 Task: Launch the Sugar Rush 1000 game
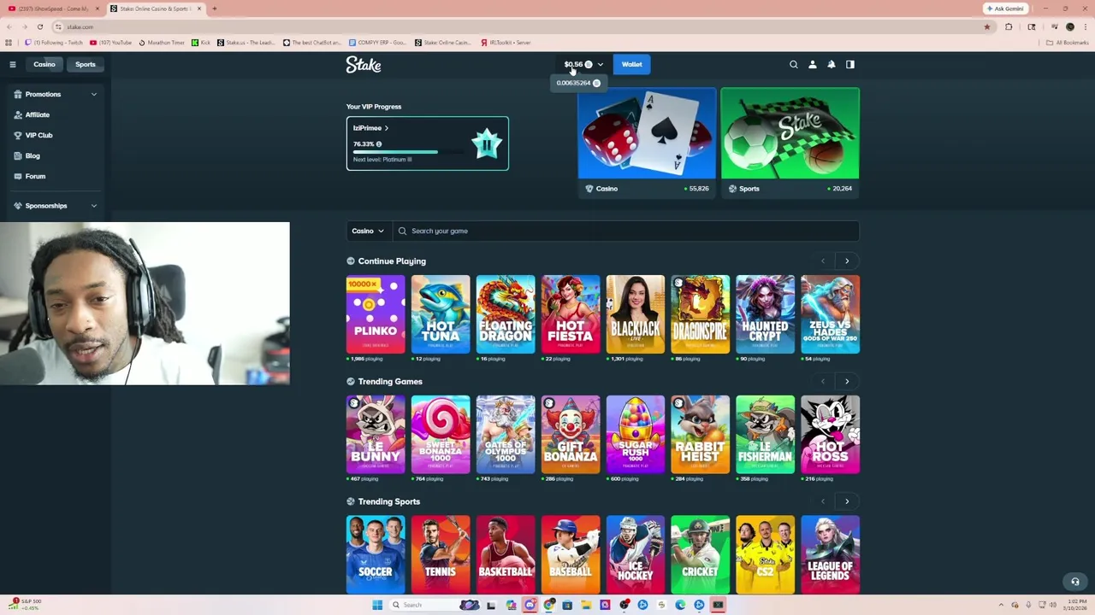point(636,435)
